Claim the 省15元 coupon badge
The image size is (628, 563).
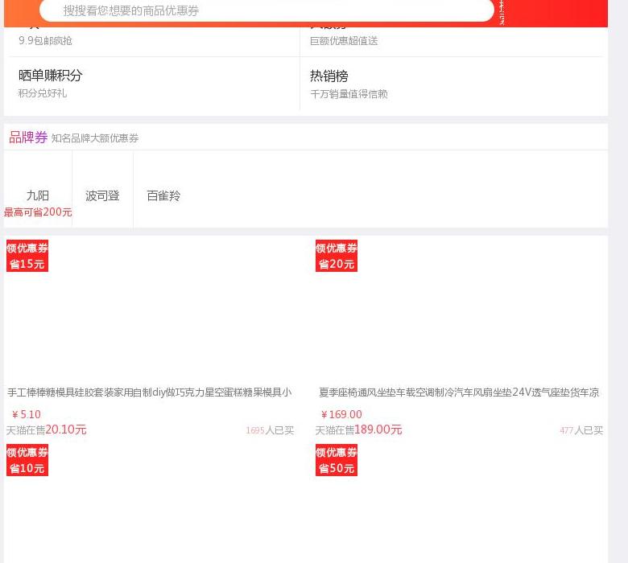27,256
